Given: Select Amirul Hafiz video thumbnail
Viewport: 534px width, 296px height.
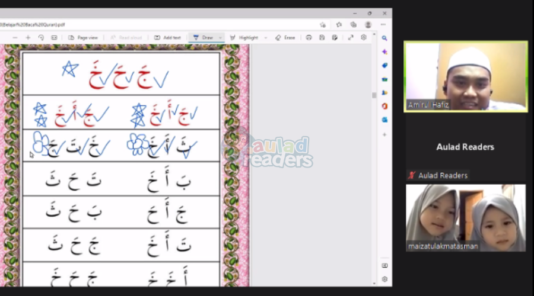Looking at the screenshot, I should tap(466, 76).
